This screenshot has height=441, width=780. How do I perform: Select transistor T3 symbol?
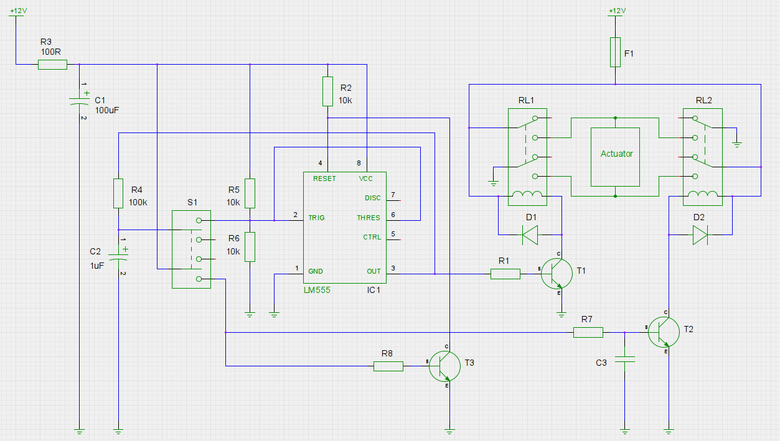pos(444,366)
